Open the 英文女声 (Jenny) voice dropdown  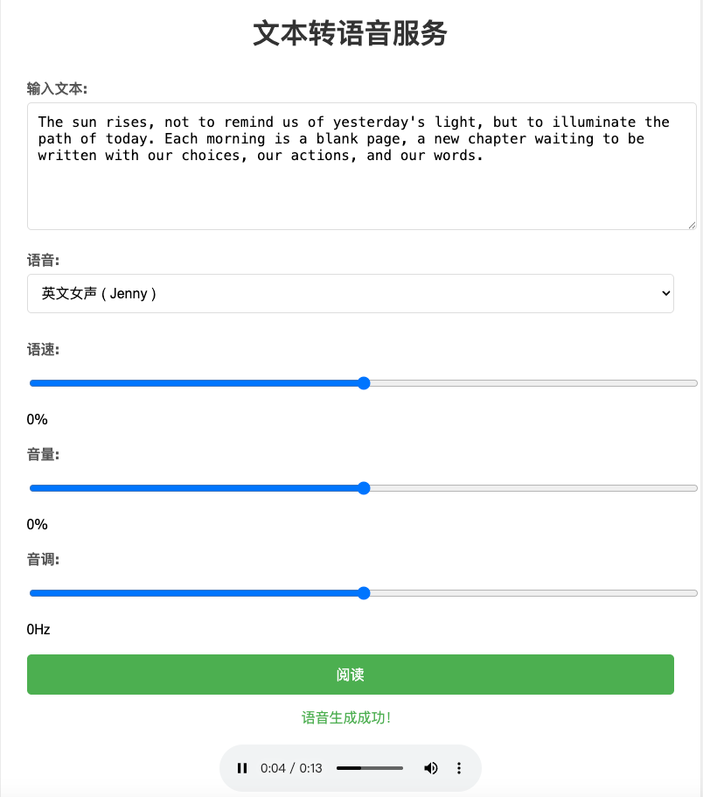click(x=350, y=294)
